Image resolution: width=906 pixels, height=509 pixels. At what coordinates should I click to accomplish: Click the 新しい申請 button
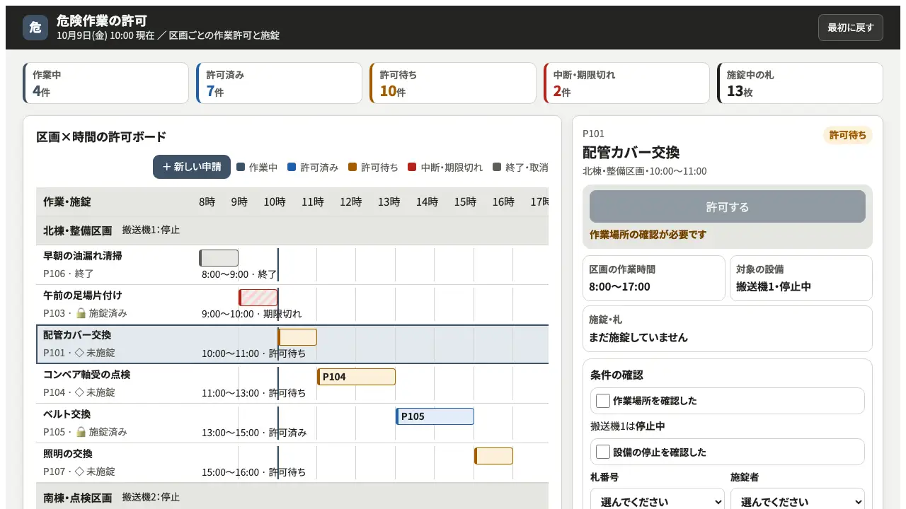coord(192,167)
